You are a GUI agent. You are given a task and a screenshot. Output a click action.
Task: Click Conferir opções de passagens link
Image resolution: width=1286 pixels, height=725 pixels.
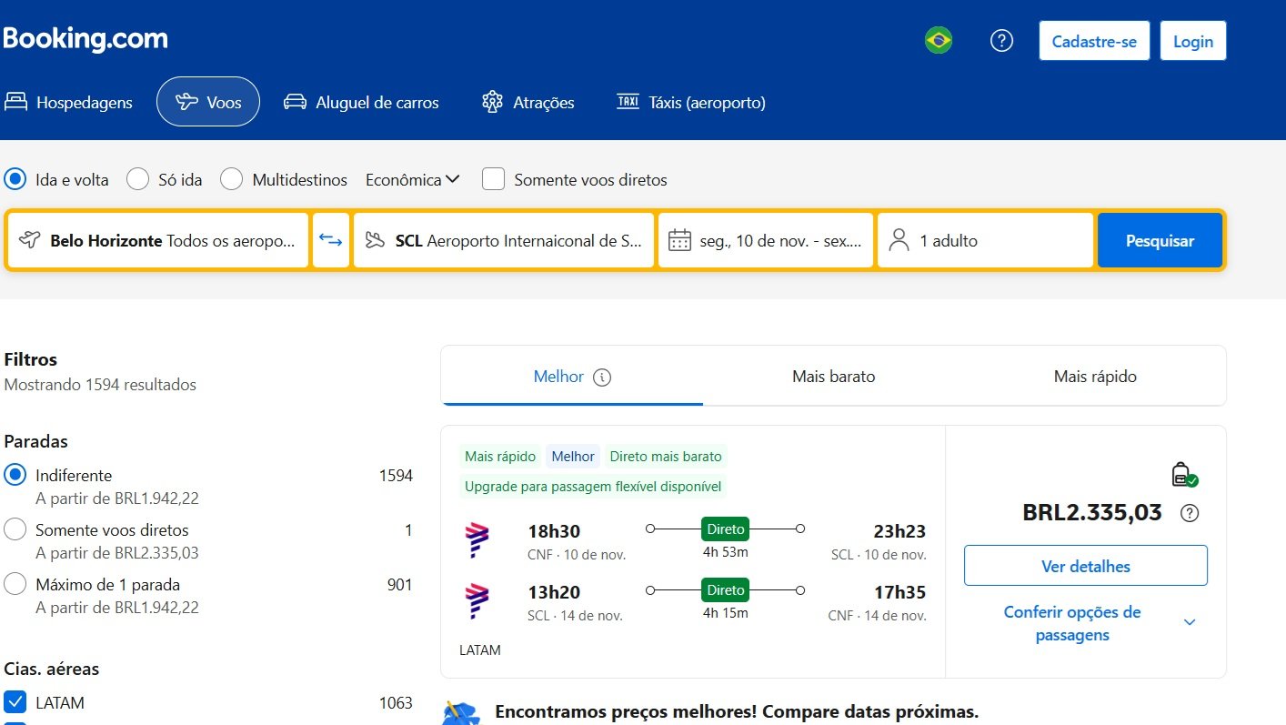pyautogui.click(x=1072, y=623)
